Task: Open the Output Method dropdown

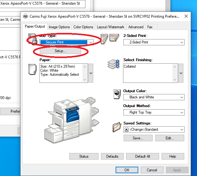Action: [154, 112]
